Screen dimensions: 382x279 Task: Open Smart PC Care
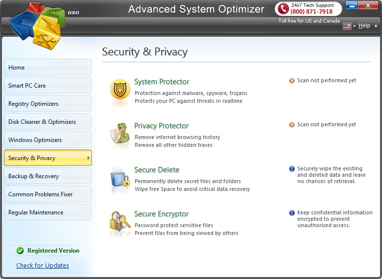click(48, 85)
